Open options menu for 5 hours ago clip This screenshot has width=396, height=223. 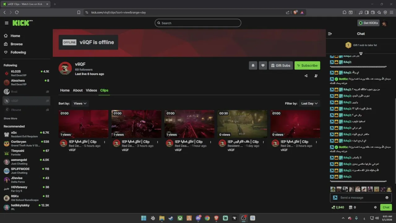coord(105,142)
